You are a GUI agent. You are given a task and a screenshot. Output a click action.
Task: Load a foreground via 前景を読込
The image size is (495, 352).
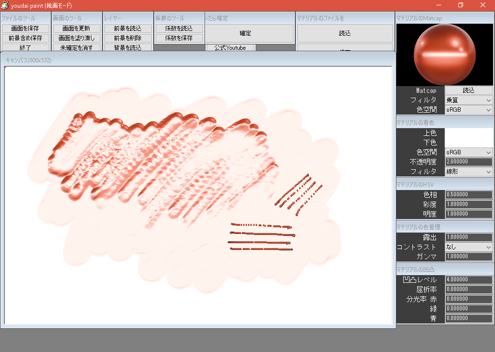pyautogui.click(x=128, y=28)
